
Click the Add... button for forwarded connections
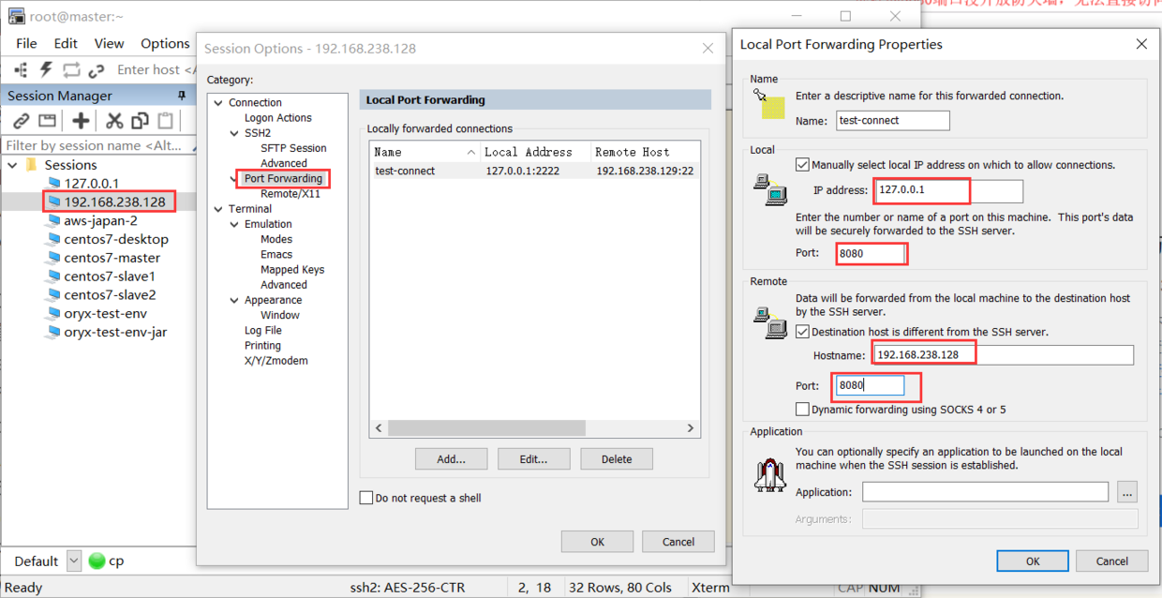[x=451, y=459]
